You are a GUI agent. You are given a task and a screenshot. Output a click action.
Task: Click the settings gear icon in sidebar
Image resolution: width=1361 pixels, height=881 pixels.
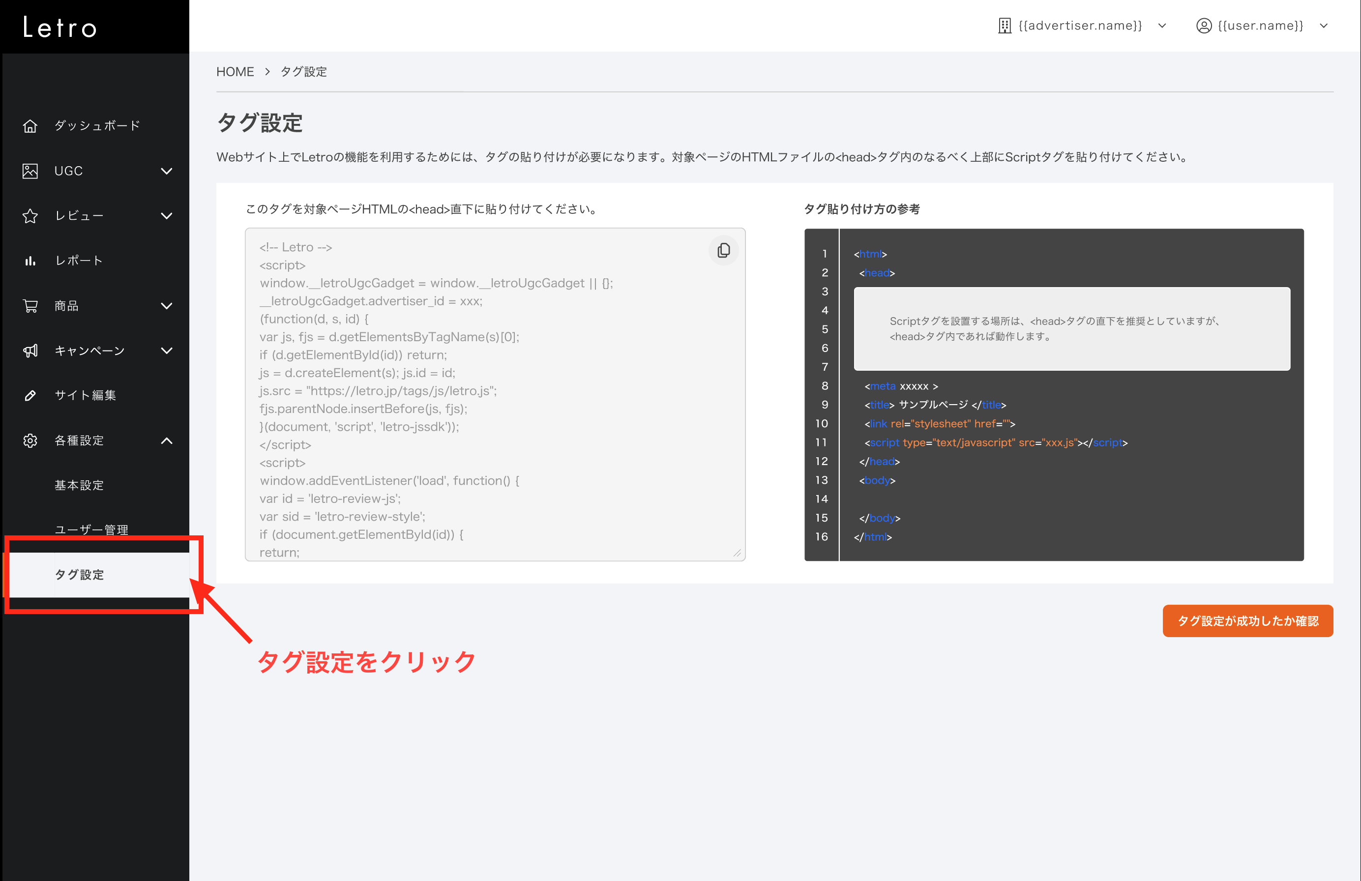click(30, 440)
